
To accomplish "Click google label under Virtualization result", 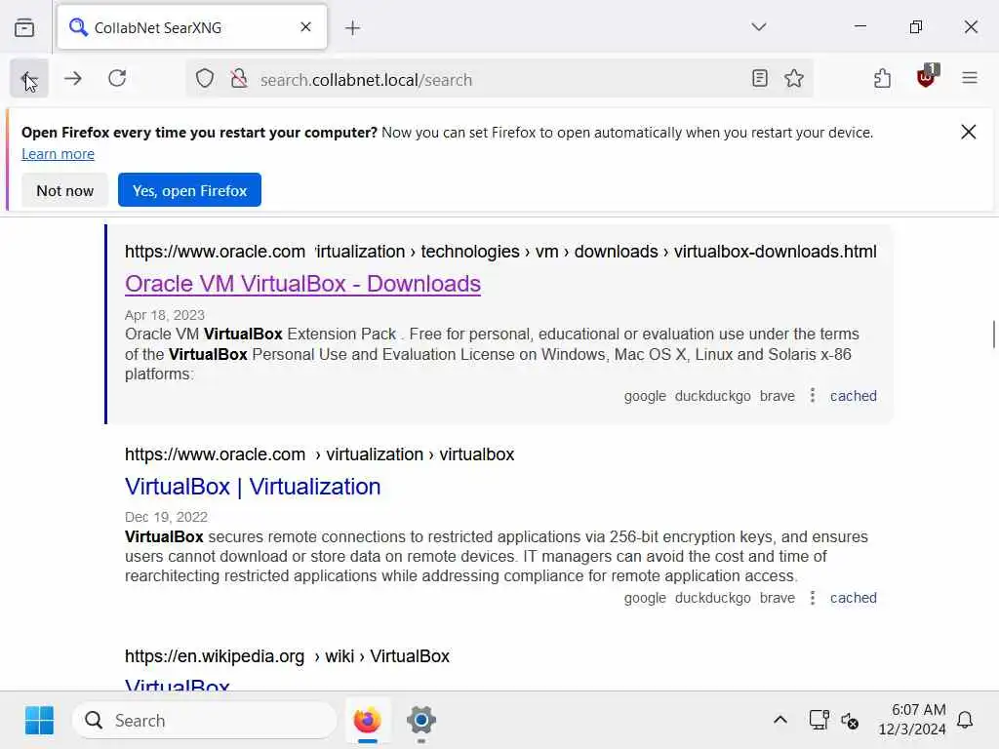I will (645, 598).
